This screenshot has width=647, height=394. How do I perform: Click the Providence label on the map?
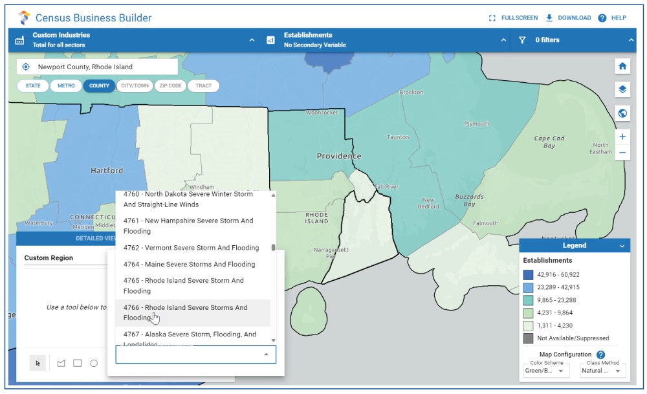[339, 156]
